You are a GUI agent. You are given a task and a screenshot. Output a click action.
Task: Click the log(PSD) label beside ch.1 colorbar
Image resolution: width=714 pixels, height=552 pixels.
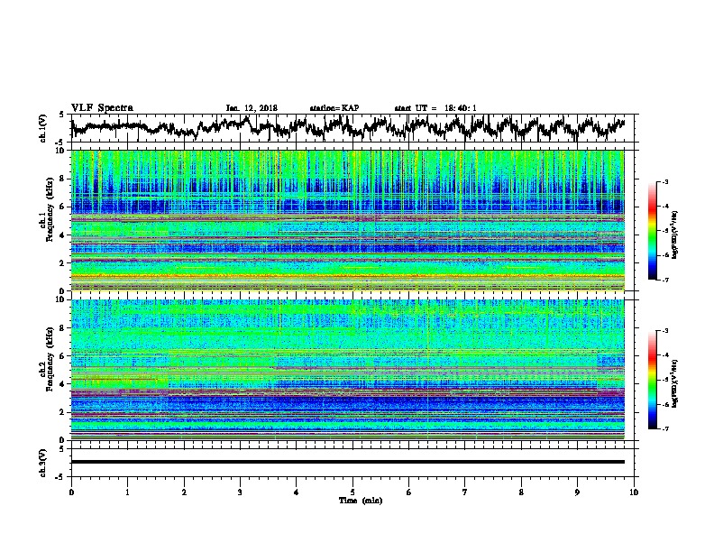point(675,235)
